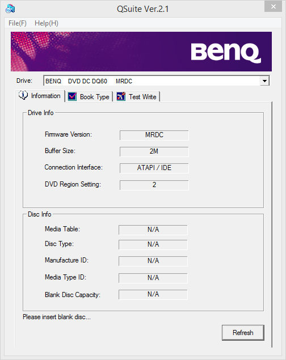Click the Media Type ID N/A field
Screen dimensions: 286x360
(x=153, y=278)
